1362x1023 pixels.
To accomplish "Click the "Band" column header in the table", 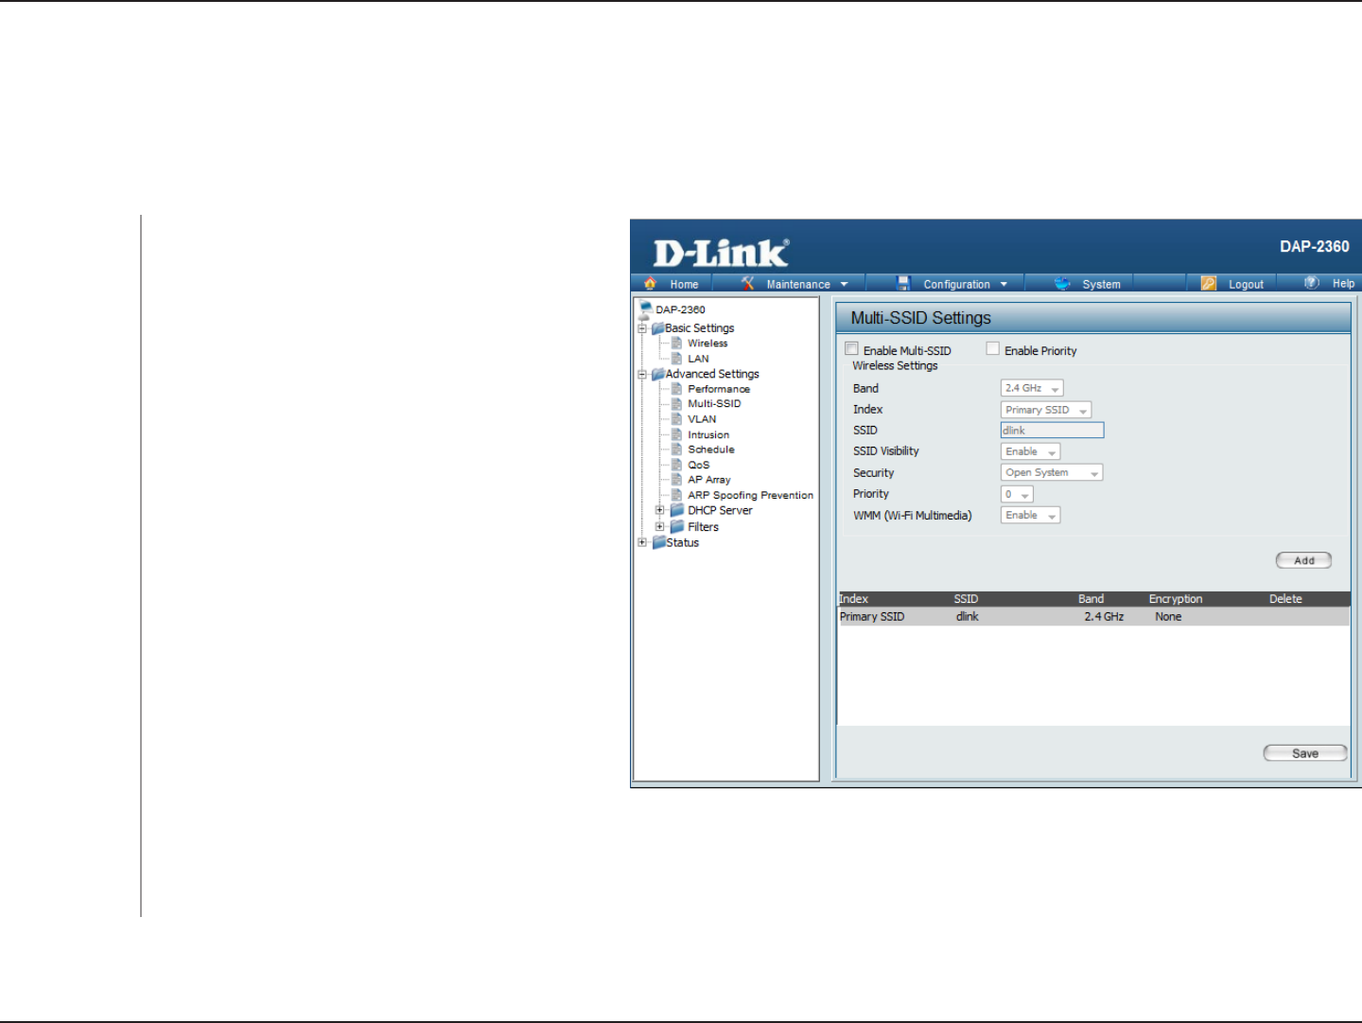I will [1091, 599].
